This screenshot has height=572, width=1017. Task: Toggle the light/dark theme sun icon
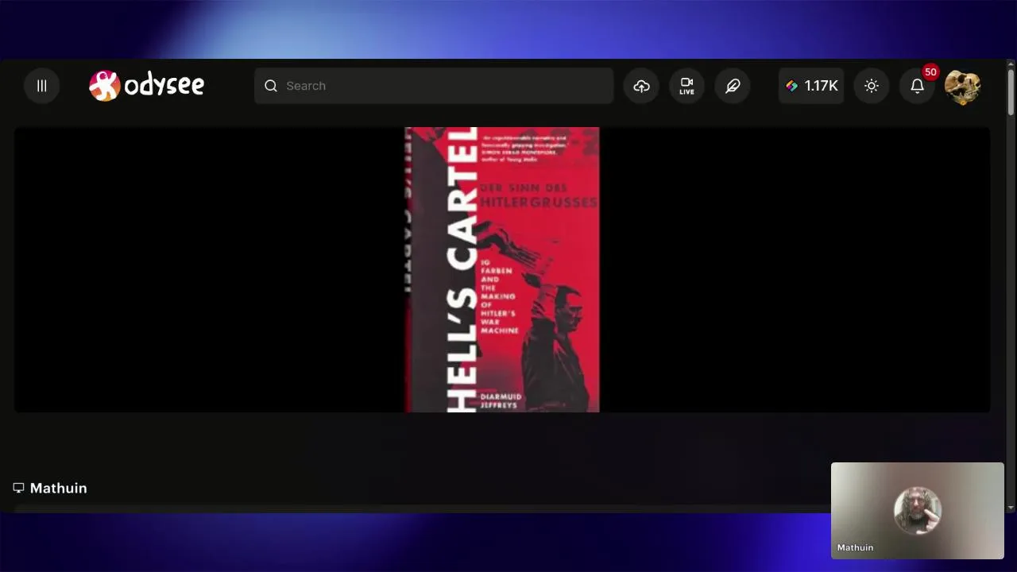pyautogui.click(x=872, y=86)
